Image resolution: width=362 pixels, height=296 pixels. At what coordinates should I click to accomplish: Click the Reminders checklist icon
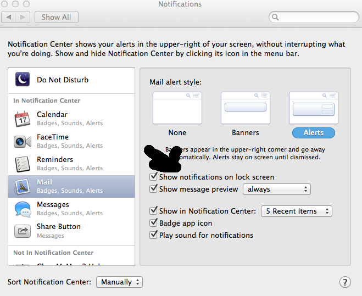click(23, 164)
